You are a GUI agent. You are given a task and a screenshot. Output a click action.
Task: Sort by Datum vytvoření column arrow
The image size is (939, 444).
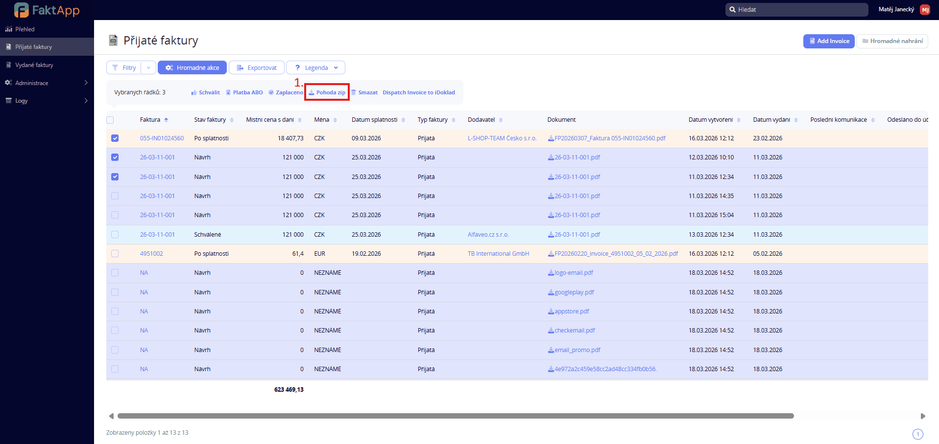pyautogui.click(x=739, y=120)
